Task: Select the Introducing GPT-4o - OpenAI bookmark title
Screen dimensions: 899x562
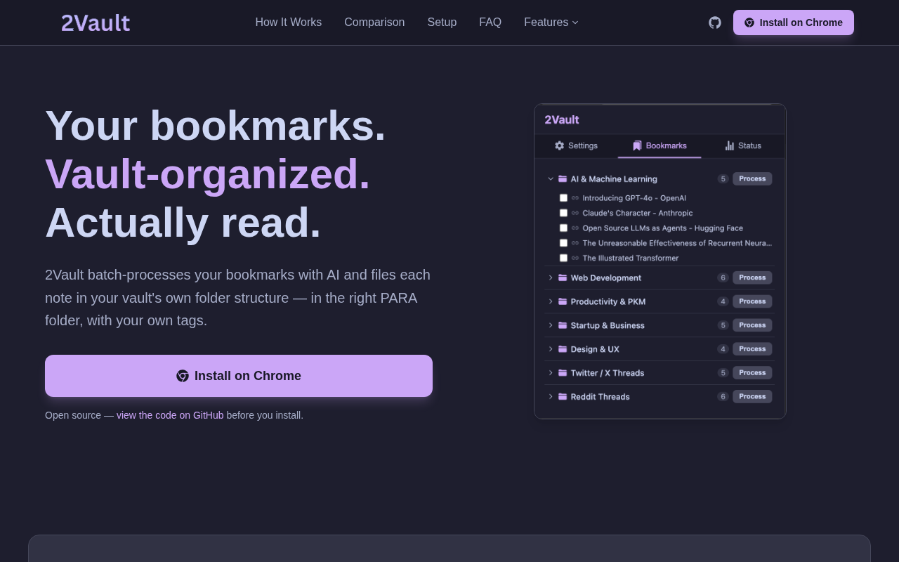Action: tap(634, 198)
